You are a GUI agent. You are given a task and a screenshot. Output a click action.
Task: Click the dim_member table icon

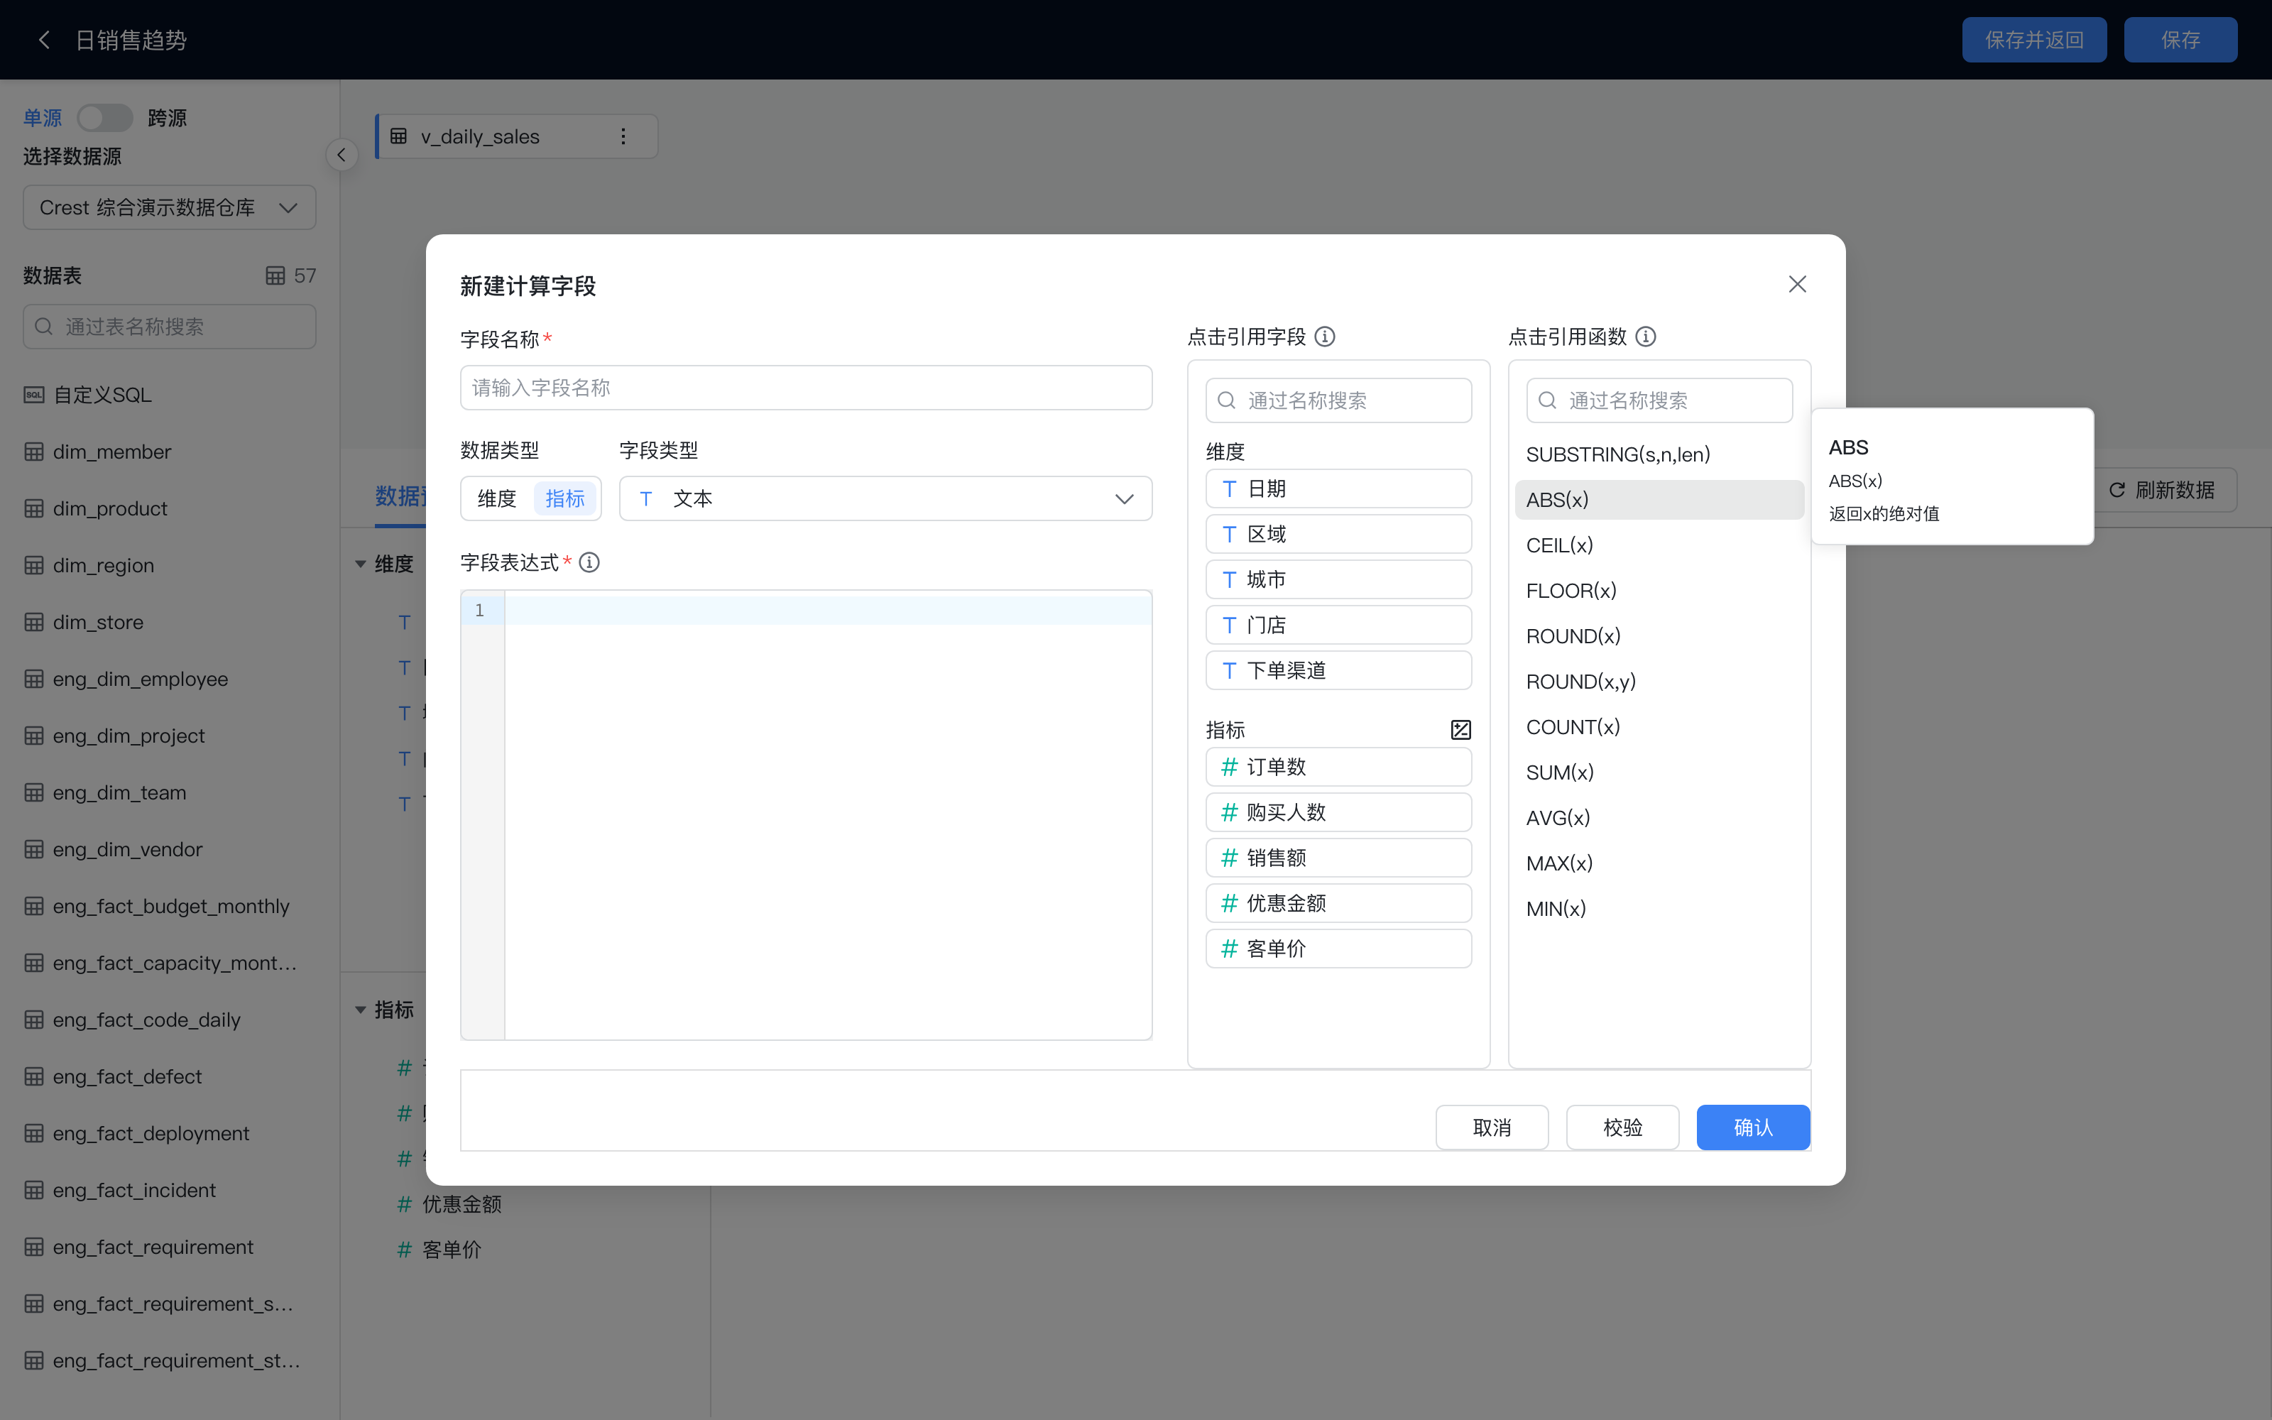[x=34, y=452]
